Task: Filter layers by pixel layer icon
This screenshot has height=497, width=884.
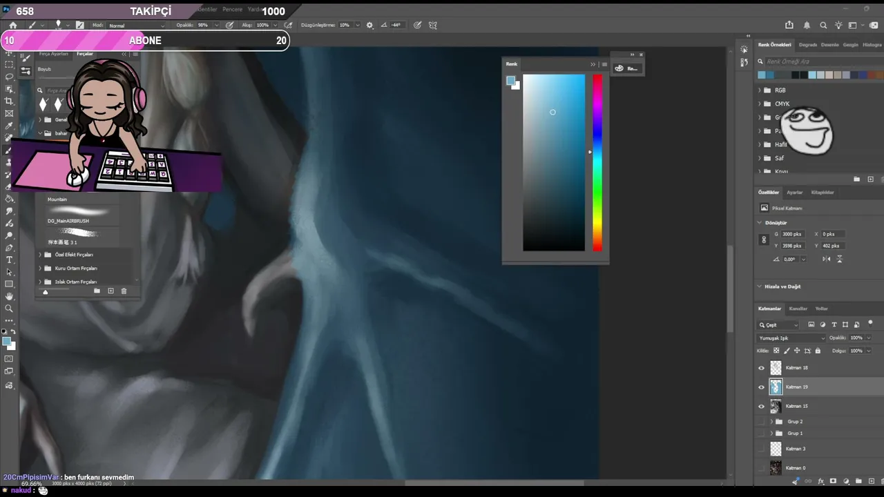Action: coord(811,324)
